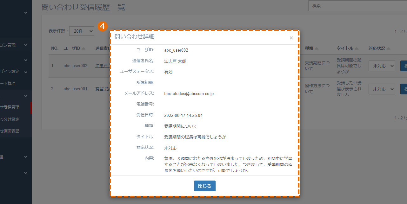Click the NO. column header
This screenshot has width=407, height=204.
[x=55, y=48]
